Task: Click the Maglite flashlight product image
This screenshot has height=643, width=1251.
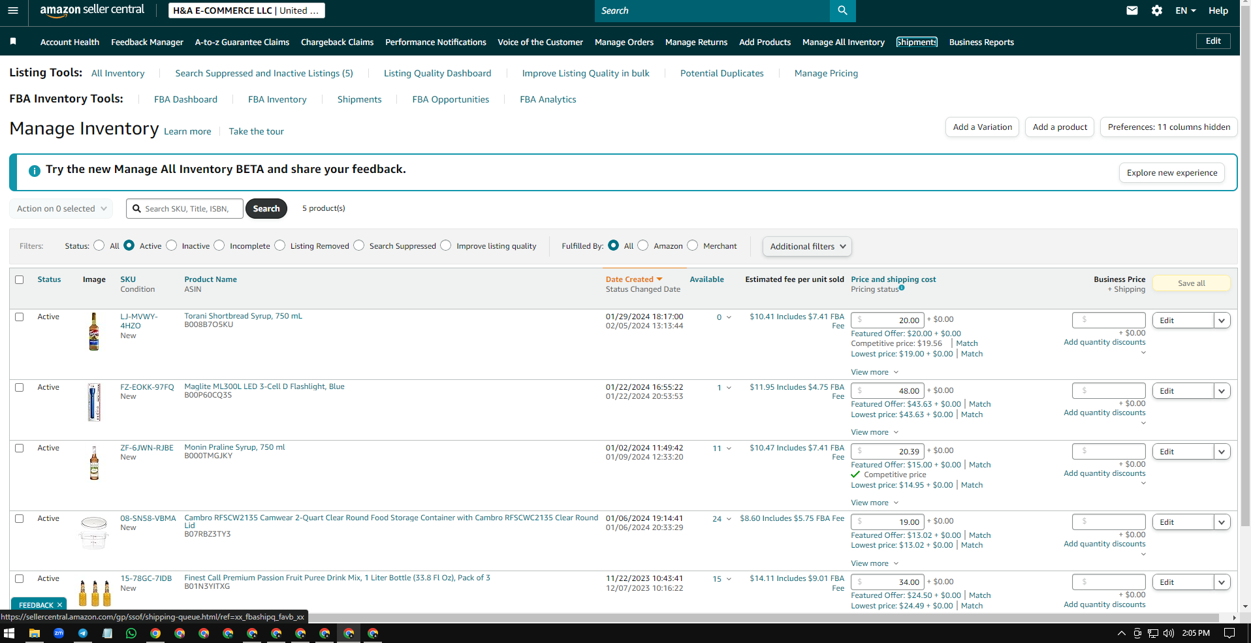Action: click(94, 402)
